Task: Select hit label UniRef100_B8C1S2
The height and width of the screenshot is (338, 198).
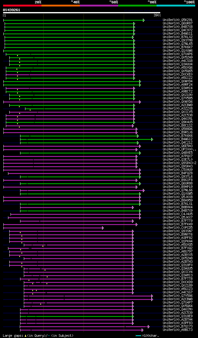Action: click(x=178, y=125)
